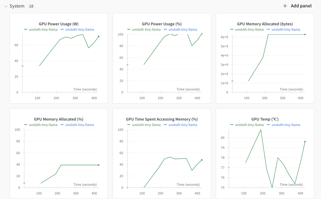Click green end point in GPU Power Usage (%) chart

point(202,34)
